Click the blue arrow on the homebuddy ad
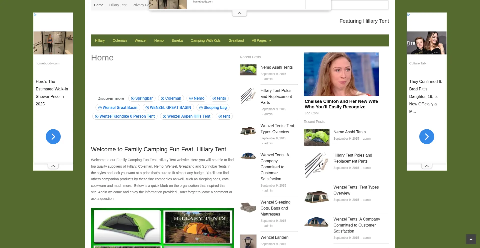 [x=53, y=137]
